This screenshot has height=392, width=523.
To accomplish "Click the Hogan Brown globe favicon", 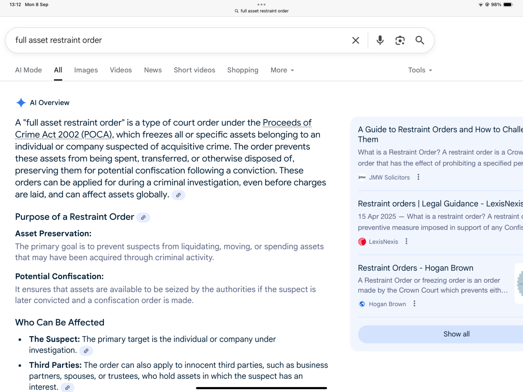I will (362, 304).
